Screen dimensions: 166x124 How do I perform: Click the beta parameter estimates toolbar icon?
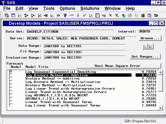pos(78,16)
